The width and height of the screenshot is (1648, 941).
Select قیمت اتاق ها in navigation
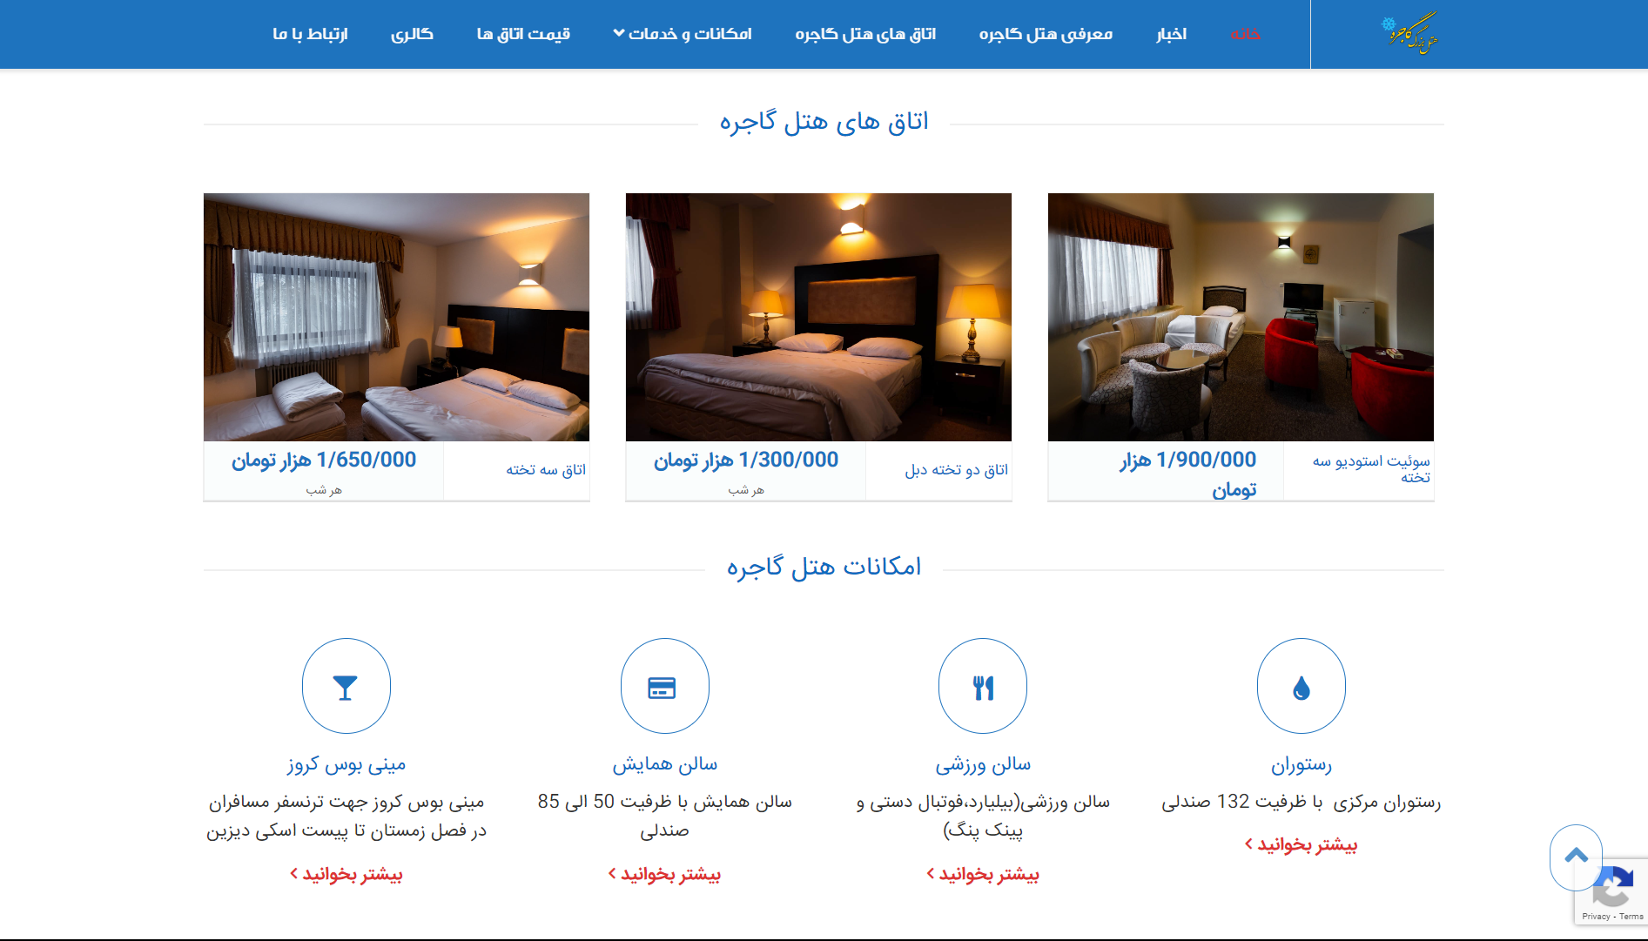coord(523,34)
